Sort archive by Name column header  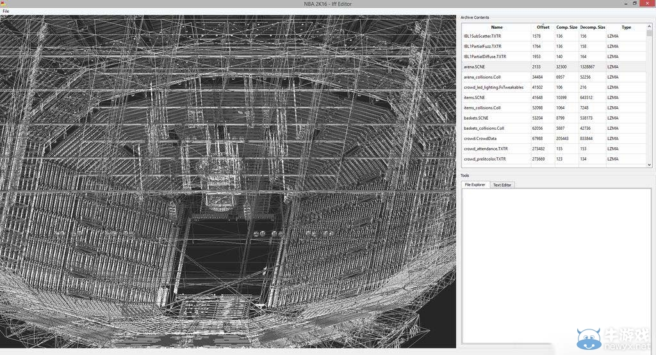click(x=496, y=27)
